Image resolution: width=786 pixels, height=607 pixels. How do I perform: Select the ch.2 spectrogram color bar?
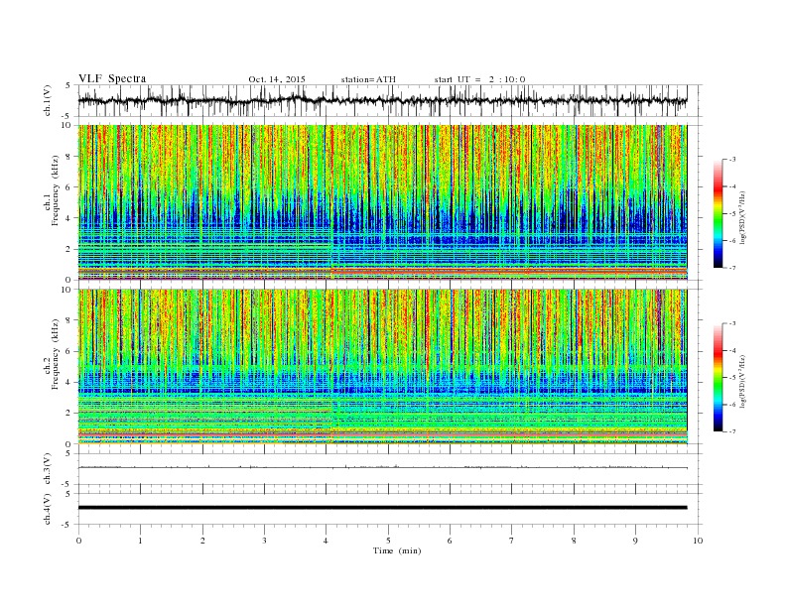click(x=718, y=378)
